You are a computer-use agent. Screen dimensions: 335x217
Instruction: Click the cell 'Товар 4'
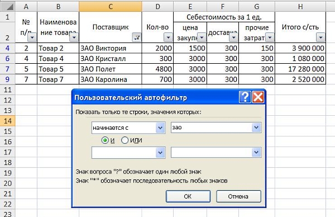point(58,58)
